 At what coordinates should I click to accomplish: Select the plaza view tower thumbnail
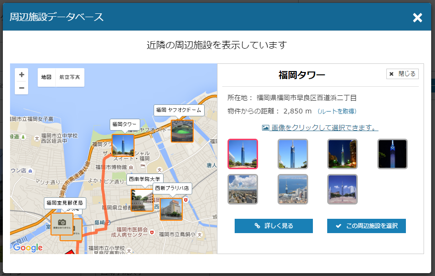(x=342, y=189)
